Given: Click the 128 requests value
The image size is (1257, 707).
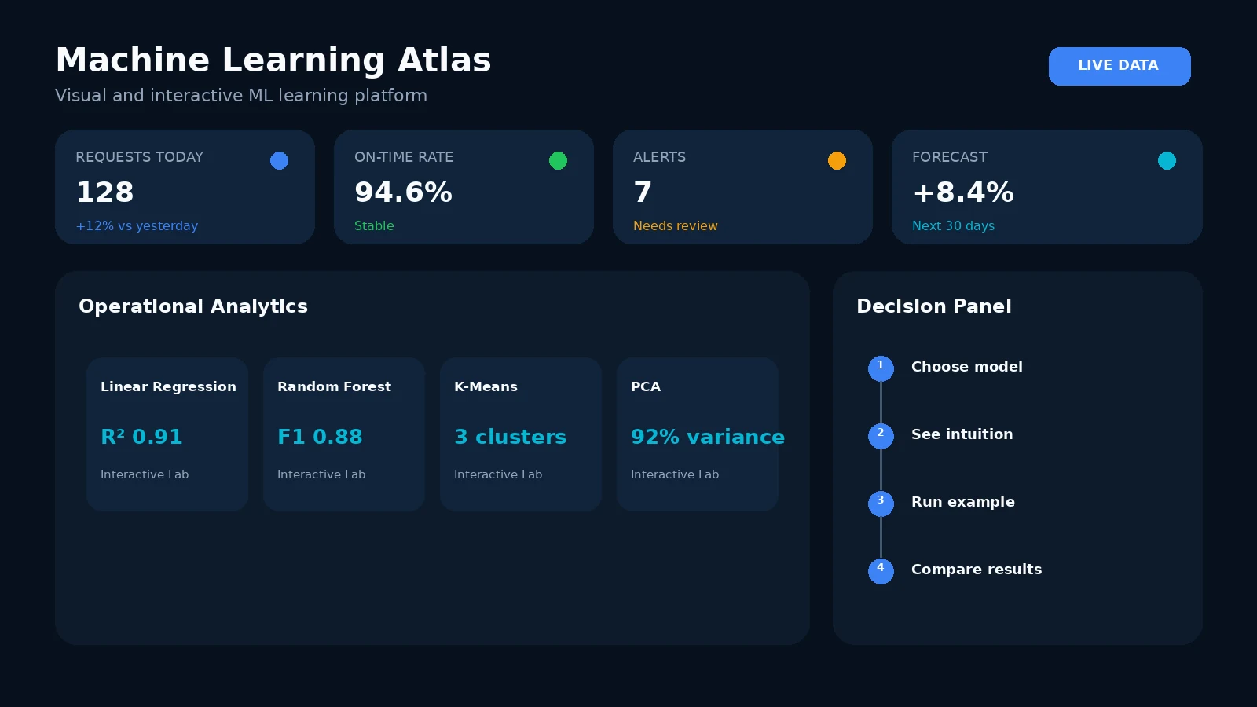Looking at the screenshot, I should (104, 192).
